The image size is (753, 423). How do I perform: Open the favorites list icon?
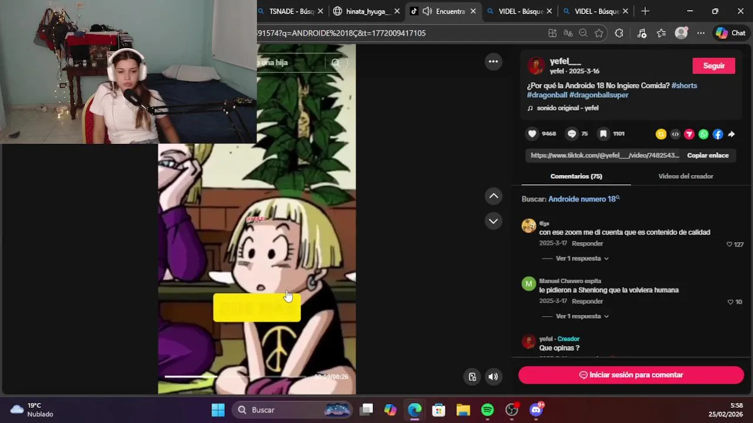click(x=661, y=33)
